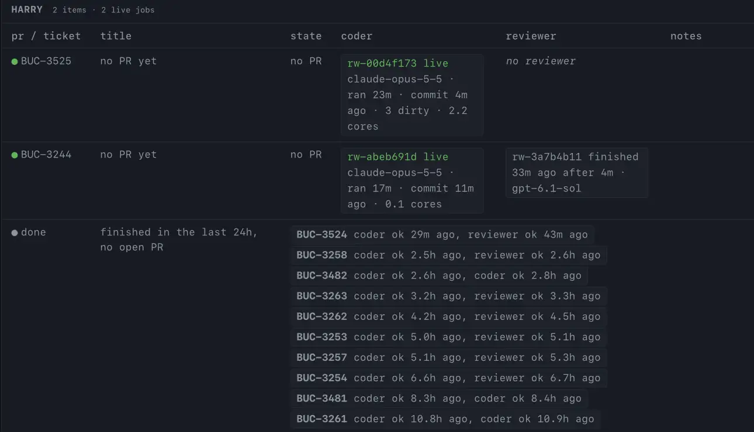This screenshot has height=432, width=754.
Task: Click the BUC-3261 finished job chip
Action: point(445,419)
